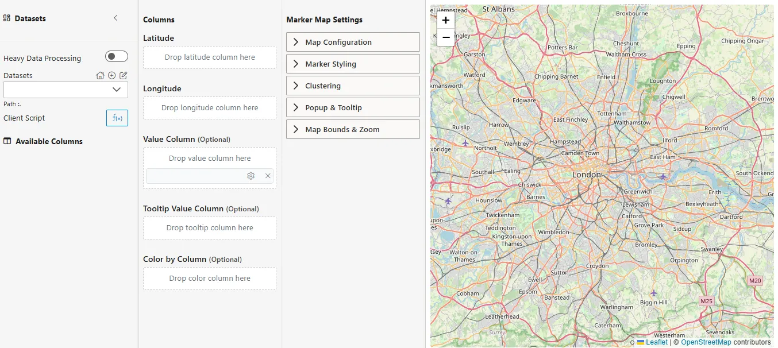Expand the Clustering section

tap(352, 85)
